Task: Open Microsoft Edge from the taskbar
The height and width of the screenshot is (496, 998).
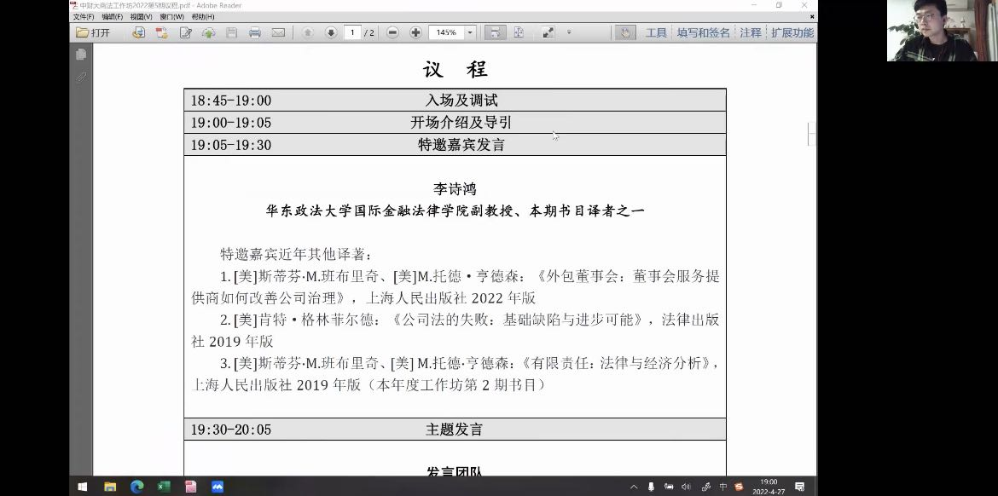Action: point(136,487)
